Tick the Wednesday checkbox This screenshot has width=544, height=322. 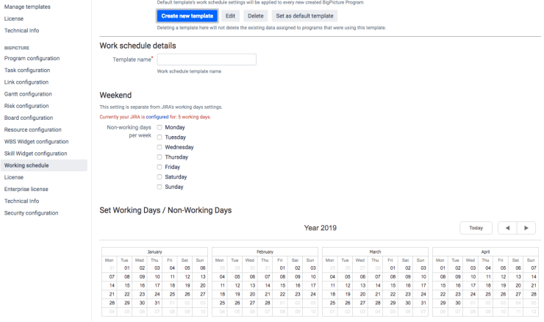pyautogui.click(x=160, y=147)
